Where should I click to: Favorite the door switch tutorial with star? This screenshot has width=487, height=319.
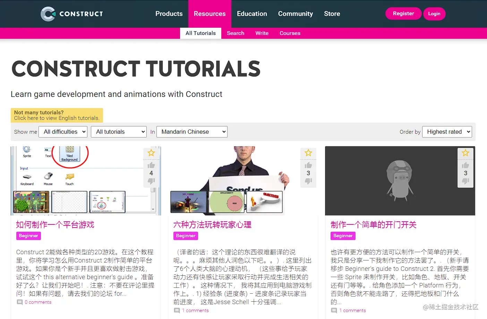(x=465, y=153)
